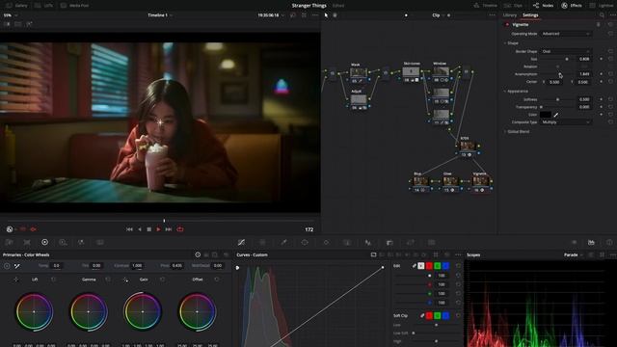Switch to the Library tab
Screen dimensions: 617x347
[x=510, y=15]
